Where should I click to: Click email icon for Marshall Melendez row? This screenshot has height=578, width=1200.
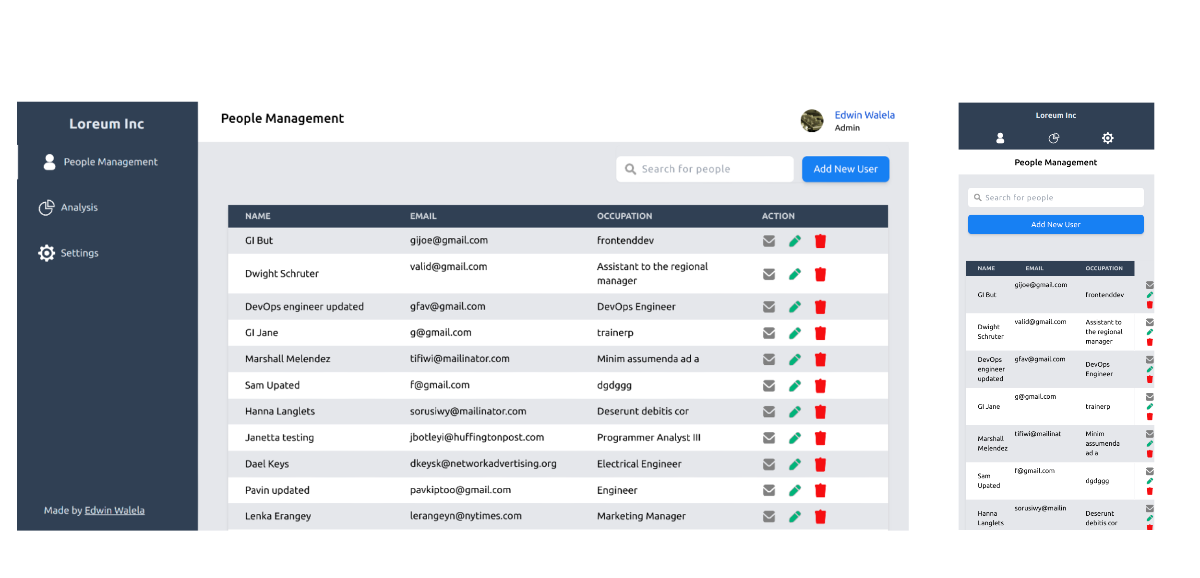point(768,359)
